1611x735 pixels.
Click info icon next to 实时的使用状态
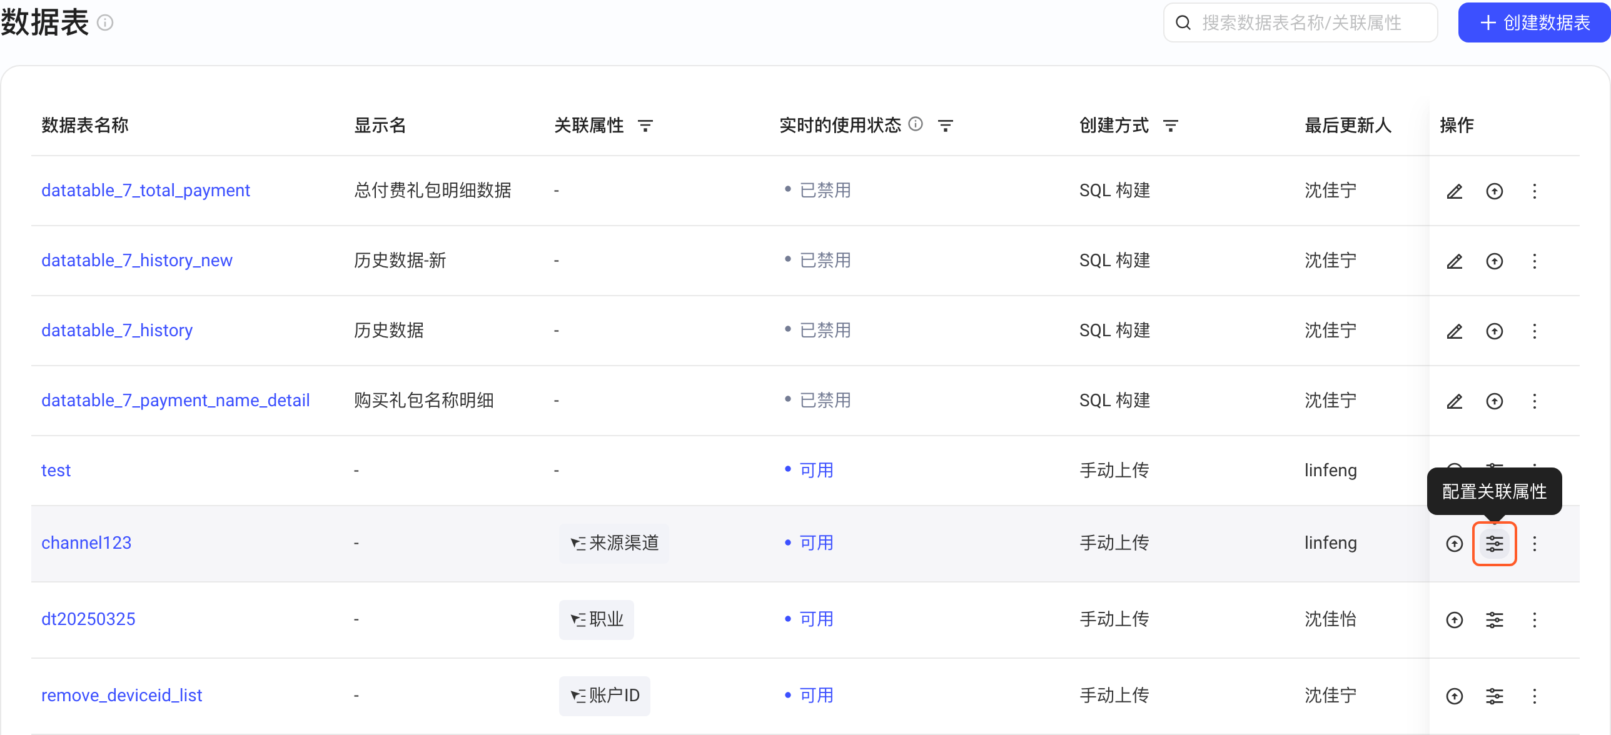pos(916,124)
